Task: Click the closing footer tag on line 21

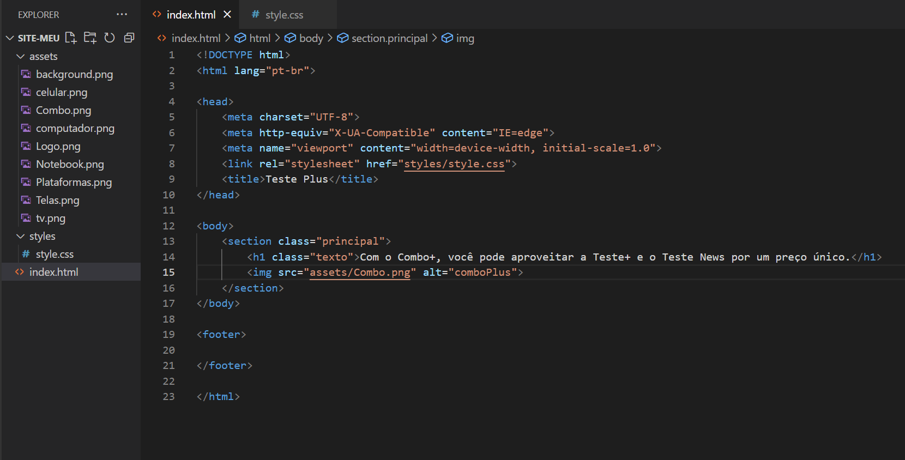Action: coord(224,365)
